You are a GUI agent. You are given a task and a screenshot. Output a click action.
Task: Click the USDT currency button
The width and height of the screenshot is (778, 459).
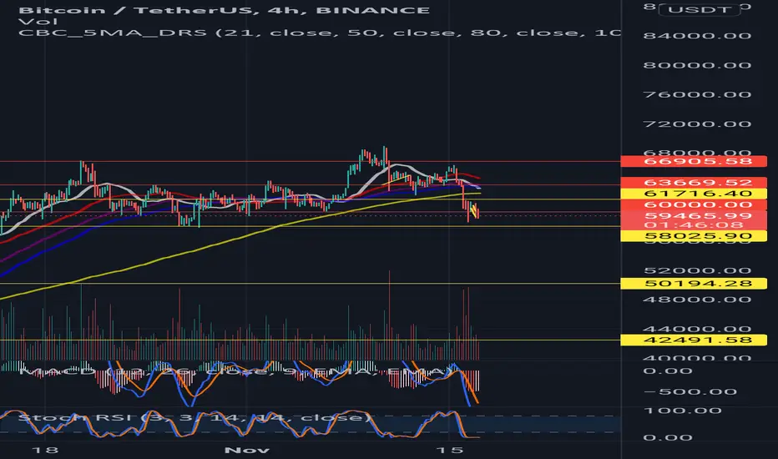[x=699, y=9]
